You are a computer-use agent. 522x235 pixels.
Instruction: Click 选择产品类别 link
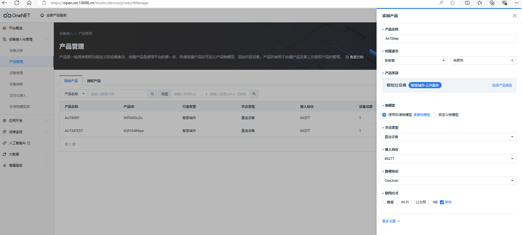pos(502,85)
